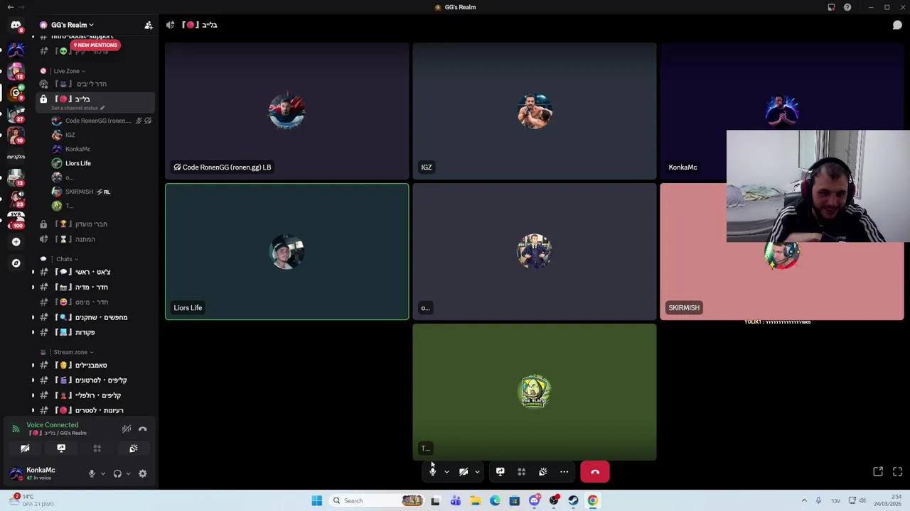Collapse the Stream zone category
The height and width of the screenshot is (511, 910).
(x=73, y=352)
